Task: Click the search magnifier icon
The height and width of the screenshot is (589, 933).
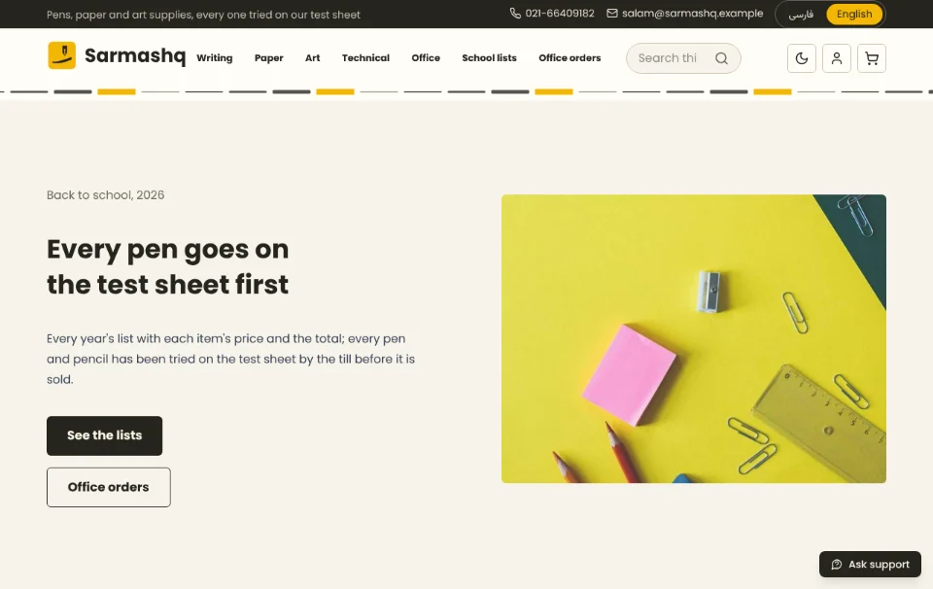Action: 721,58
